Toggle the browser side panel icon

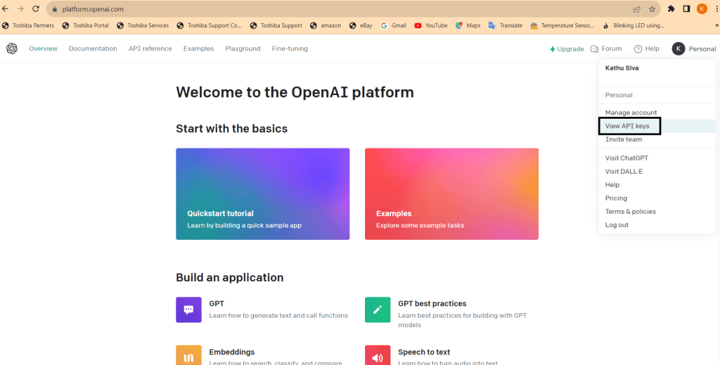click(686, 8)
